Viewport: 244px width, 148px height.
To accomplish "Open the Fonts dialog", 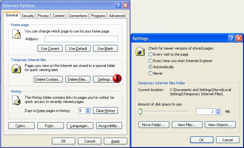I will coord(51,126).
